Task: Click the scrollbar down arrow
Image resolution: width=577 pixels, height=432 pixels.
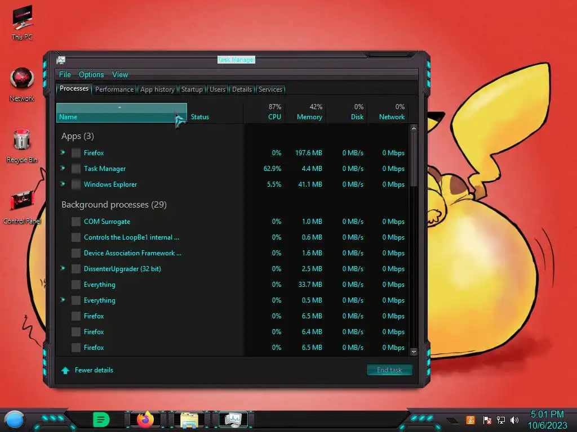Action: 414,352
